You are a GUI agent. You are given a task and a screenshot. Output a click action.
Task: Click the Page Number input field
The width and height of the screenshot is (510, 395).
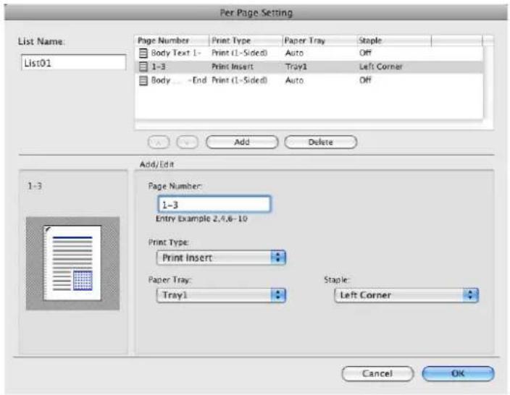pos(214,205)
